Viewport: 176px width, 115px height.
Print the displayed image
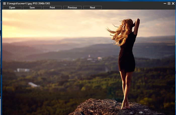(x=52, y=8)
